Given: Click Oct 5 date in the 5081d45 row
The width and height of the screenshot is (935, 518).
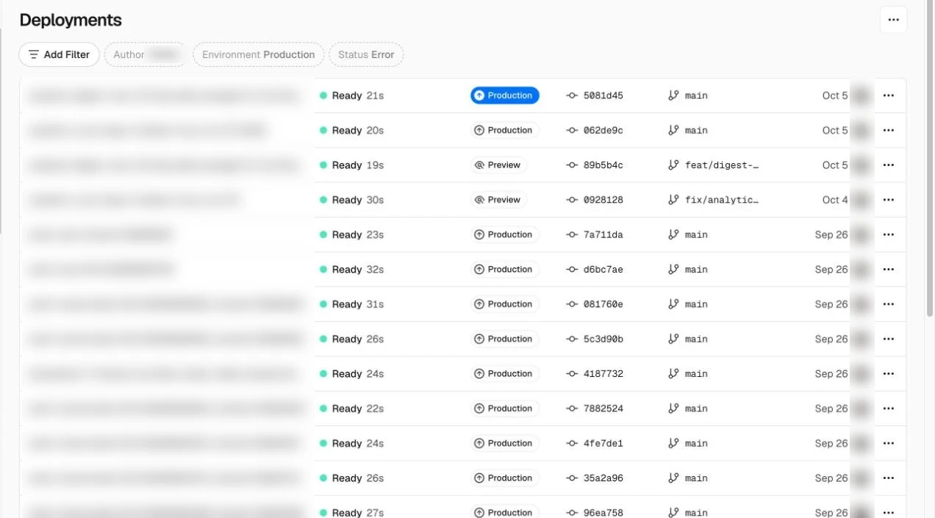Looking at the screenshot, I should pyautogui.click(x=835, y=96).
